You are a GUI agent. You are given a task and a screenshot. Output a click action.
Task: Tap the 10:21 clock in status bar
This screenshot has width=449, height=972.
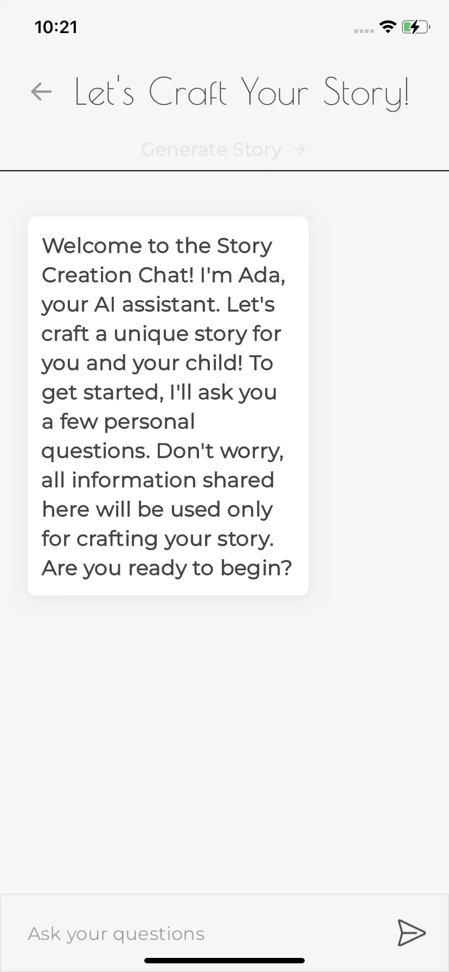click(56, 27)
